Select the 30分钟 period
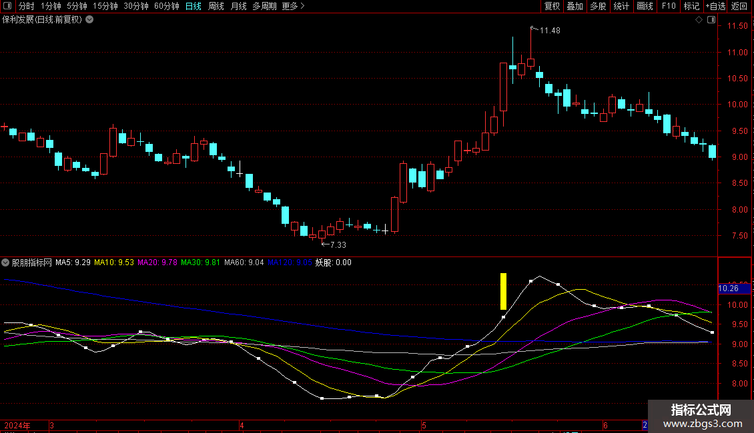The image size is (754, 433). point(136,6)
